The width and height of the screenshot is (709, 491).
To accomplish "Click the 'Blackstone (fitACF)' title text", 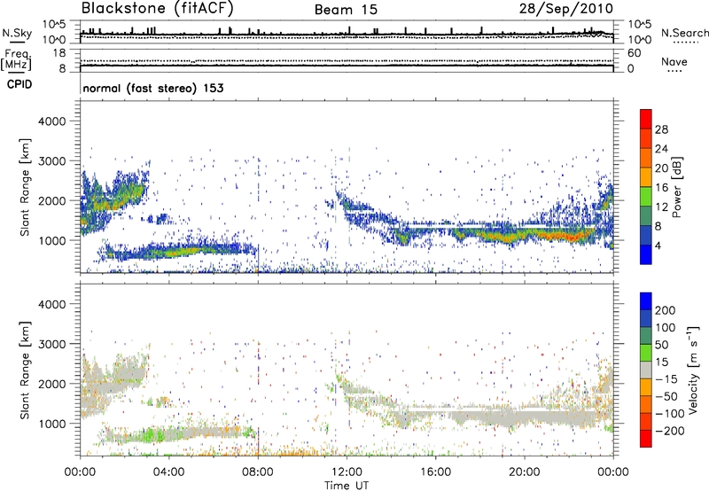I will click(158, 9).
